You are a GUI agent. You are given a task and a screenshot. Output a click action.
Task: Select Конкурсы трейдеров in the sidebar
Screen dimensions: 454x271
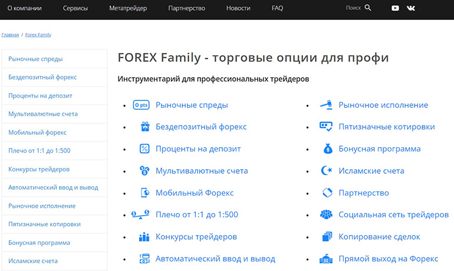54,169
